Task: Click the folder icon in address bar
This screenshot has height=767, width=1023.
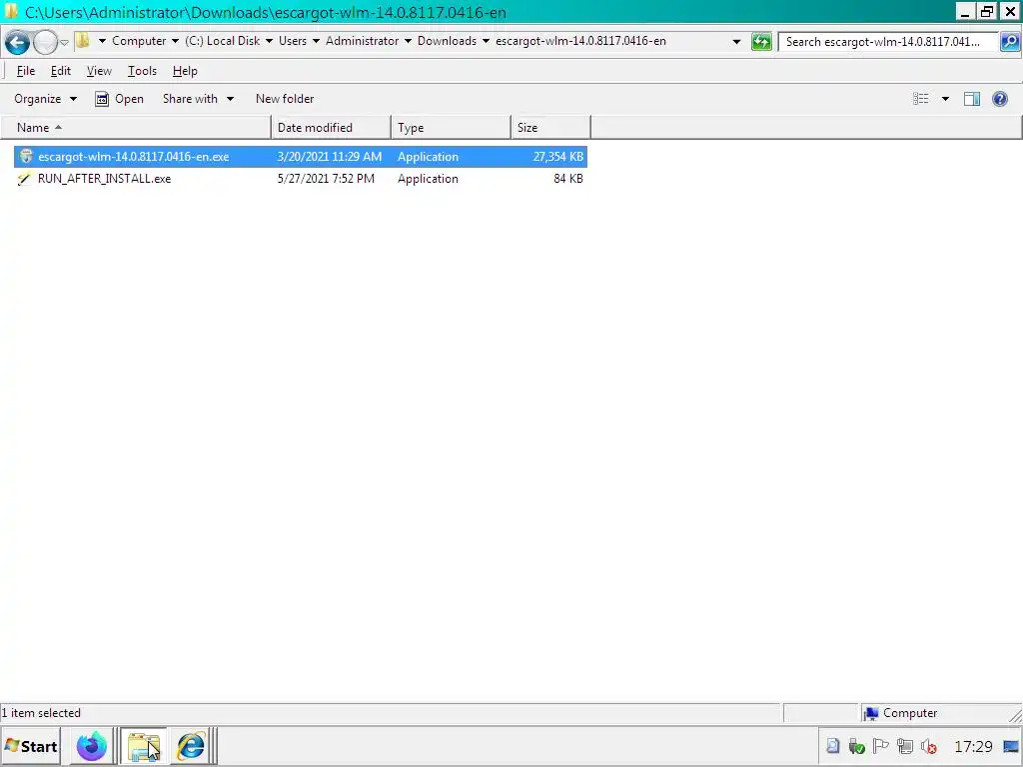Action: [x=83, y=41]
